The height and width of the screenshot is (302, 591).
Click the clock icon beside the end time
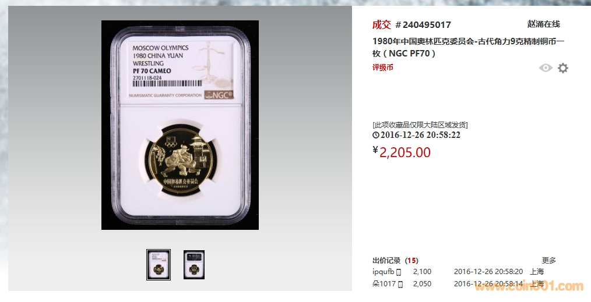[376, 135]
